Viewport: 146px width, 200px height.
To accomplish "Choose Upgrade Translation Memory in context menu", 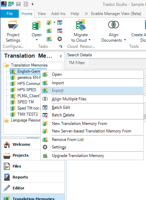I will pyautogui.click(x=92, y=156).
